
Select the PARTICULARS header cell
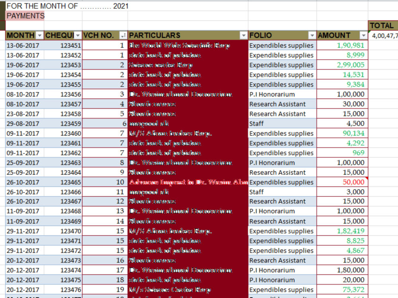point(188,35)
